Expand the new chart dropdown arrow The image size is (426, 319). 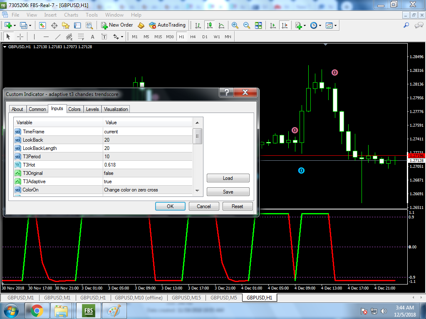point(15,25)
